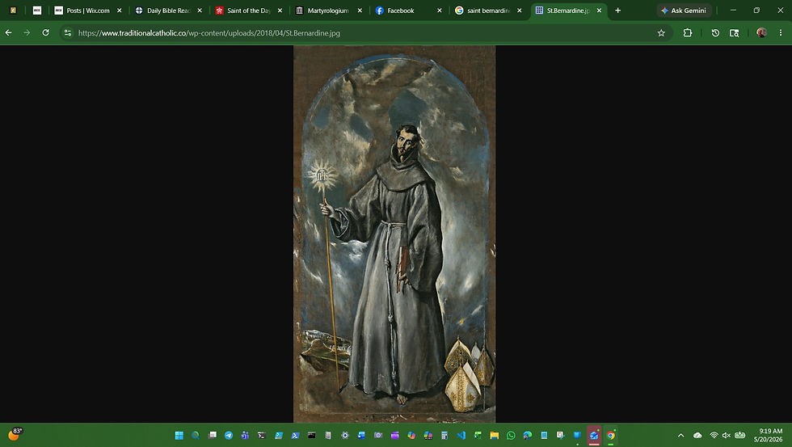
Task: Open a new tab with plus button
Action: pyautogui.click(x=617, y=10)
